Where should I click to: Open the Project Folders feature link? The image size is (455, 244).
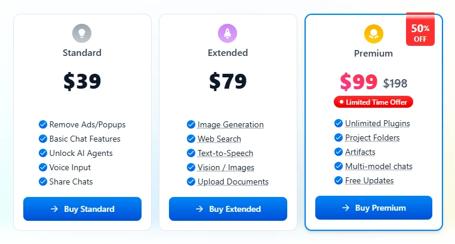372,138
